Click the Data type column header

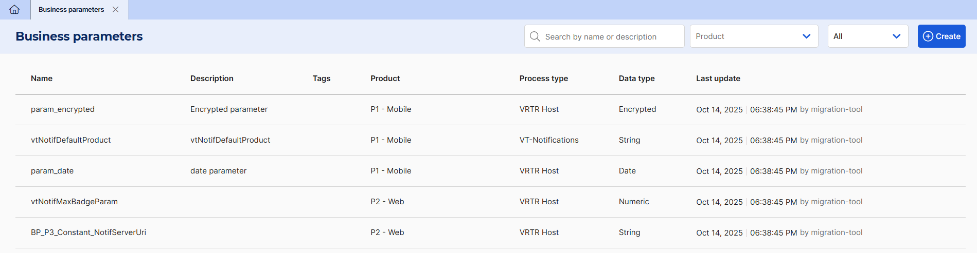(636, 79)
